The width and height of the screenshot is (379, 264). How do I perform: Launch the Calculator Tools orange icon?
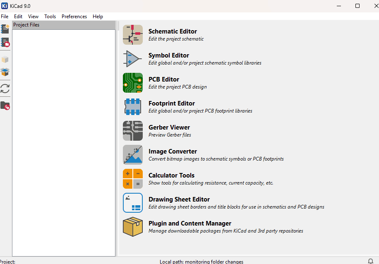coord(133,179)
